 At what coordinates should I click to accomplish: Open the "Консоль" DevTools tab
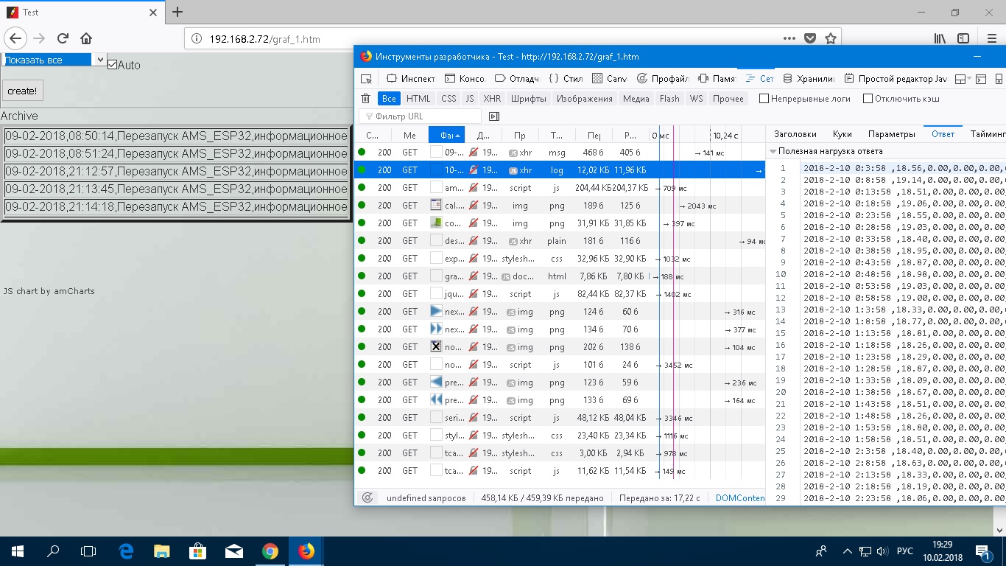pos(465,79)
